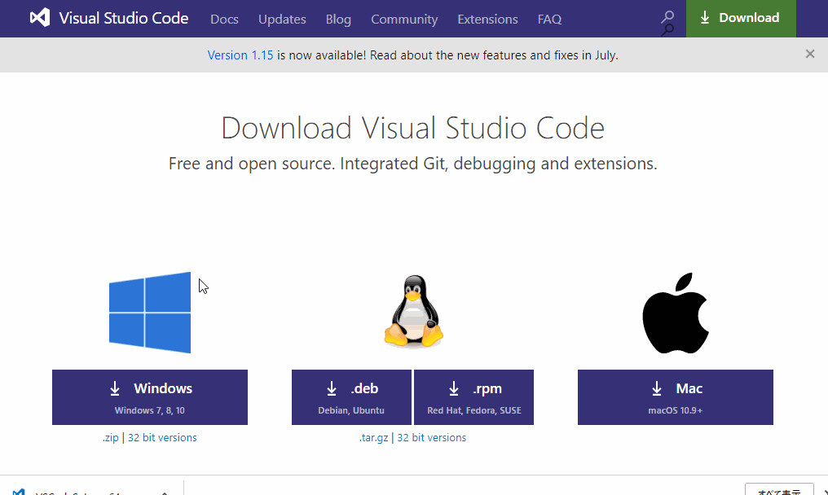This screenshot has width=828, height=495.
Task: Download the Windows 7, 8, 10 installer
Action: click(x=150, y=397)
